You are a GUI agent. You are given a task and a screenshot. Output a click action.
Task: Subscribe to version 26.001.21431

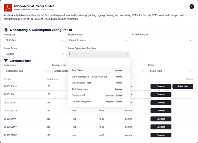183,86
